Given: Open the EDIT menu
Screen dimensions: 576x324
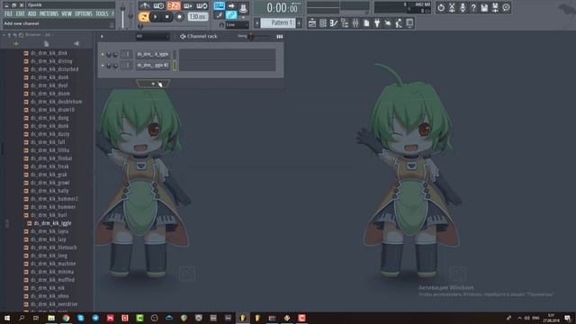Looking at the screenshot, I should pyautogui.click(x=20, y=14).
